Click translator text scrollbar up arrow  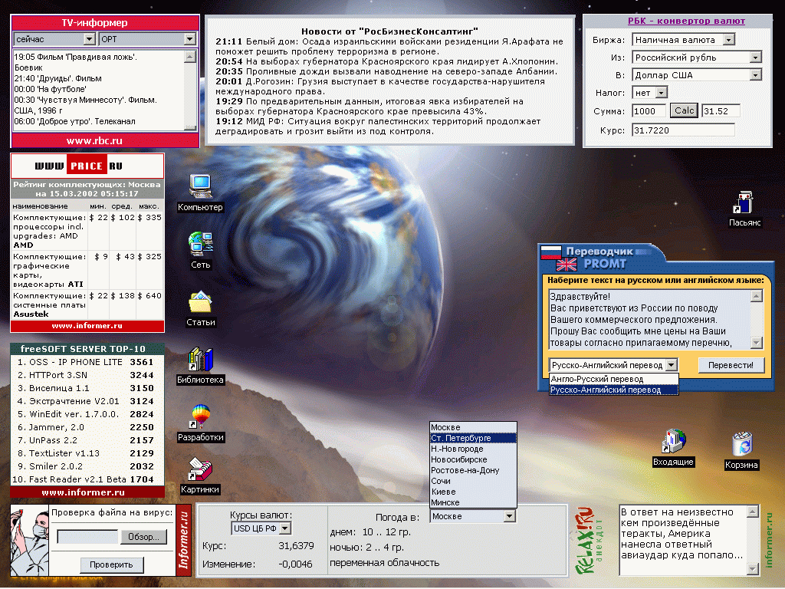757,296
